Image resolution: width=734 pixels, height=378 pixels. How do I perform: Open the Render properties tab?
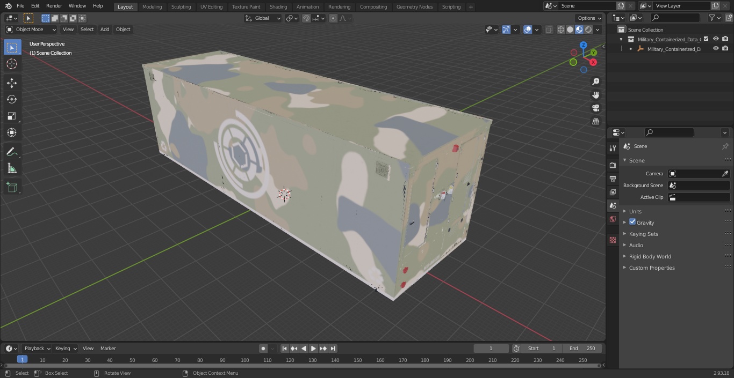click(x=613, y=165)
